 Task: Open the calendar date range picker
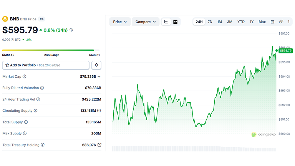coord(272,22)
